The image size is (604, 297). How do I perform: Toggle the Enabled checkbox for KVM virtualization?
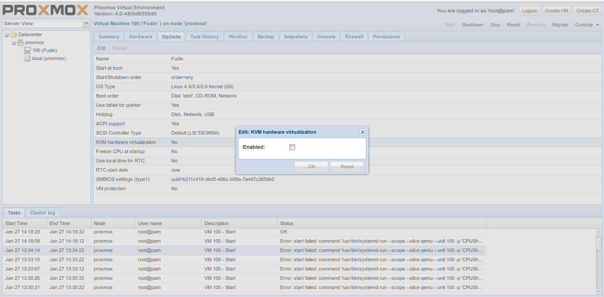point(292,147)
